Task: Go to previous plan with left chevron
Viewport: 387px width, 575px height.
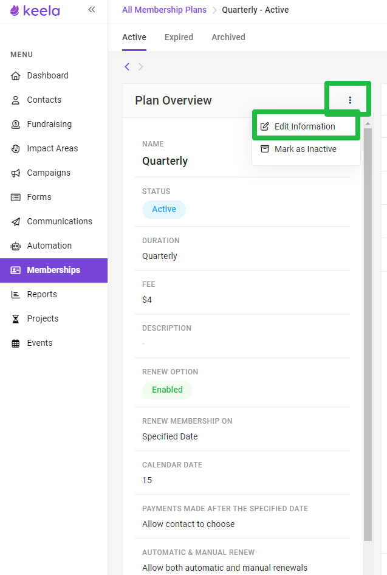Action: point(127,67)
